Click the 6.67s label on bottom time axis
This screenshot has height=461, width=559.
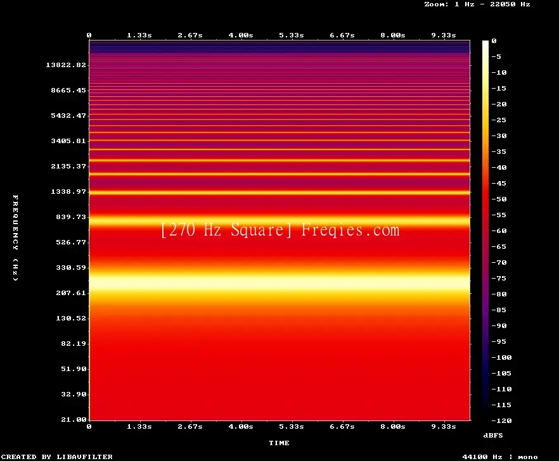click(x=342, y=426)
